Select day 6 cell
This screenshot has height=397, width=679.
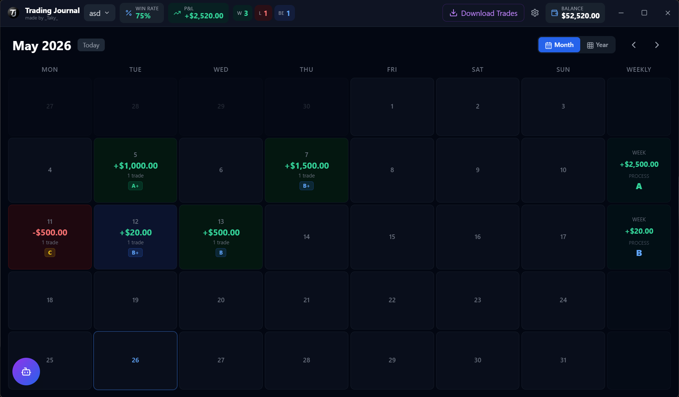(x=221, y=170)
